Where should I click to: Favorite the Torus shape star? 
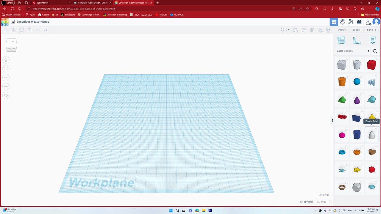pos(346,147)
